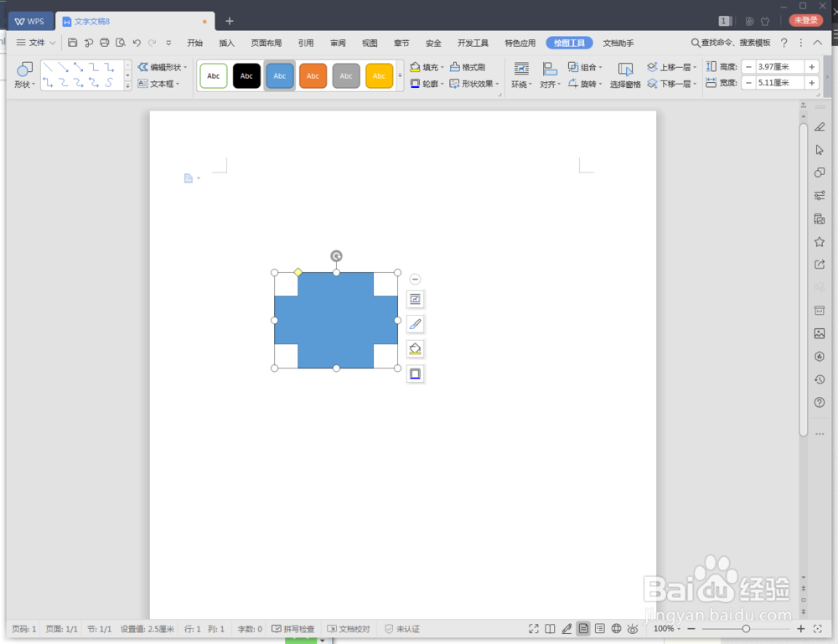
Task: Expand the shape styles gallery
Action: coord(400,76)
